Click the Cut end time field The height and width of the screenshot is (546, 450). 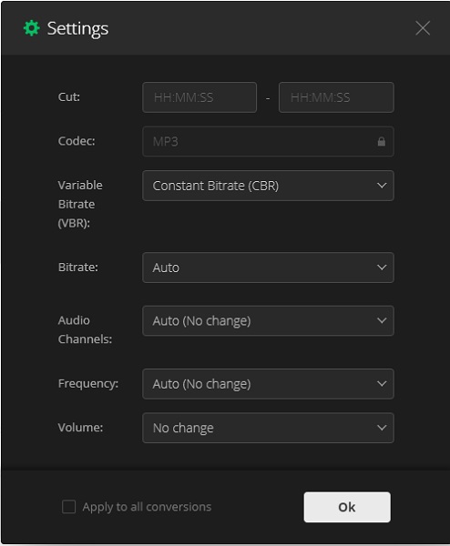[336, 97]
